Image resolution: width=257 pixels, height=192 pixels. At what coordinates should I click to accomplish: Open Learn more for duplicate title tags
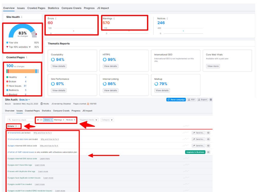(x=43, y=172)
